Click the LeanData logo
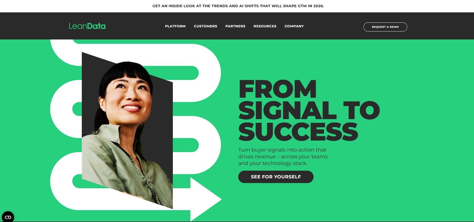The width and height of the screenshot is (474, 222). 87,26
